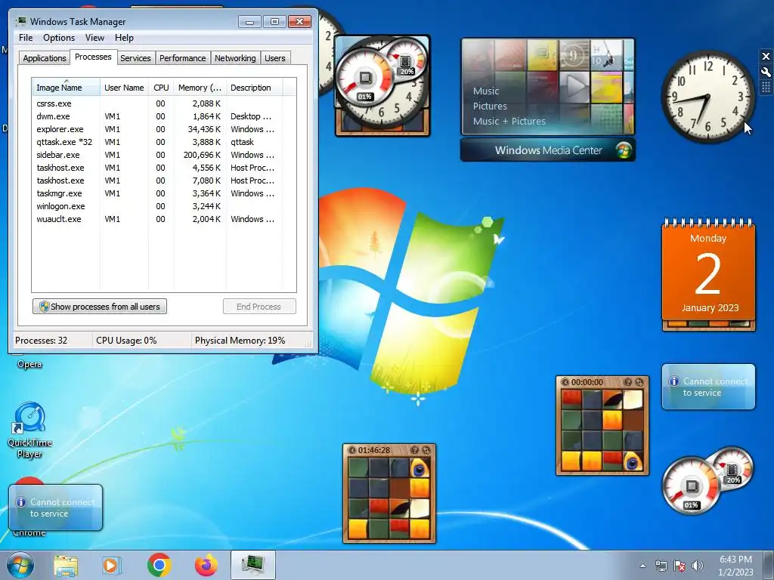This screenshot has width=774, height=580.
Task: Select the winlogon.exe process row
Action: coord(157,206)
